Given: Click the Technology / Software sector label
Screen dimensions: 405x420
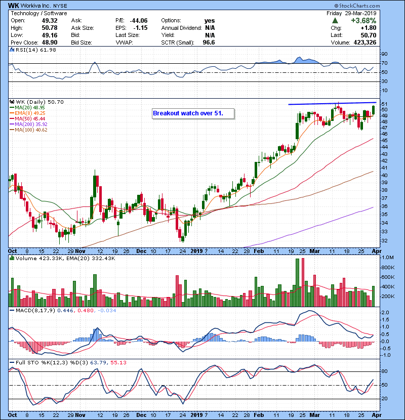Looking at the screenshot, I should coord(39,13).
